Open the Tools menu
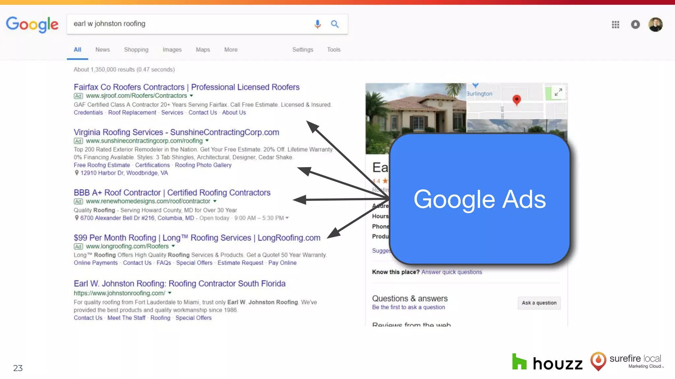This screenshot has width=675, height=379. coord(334,50)
